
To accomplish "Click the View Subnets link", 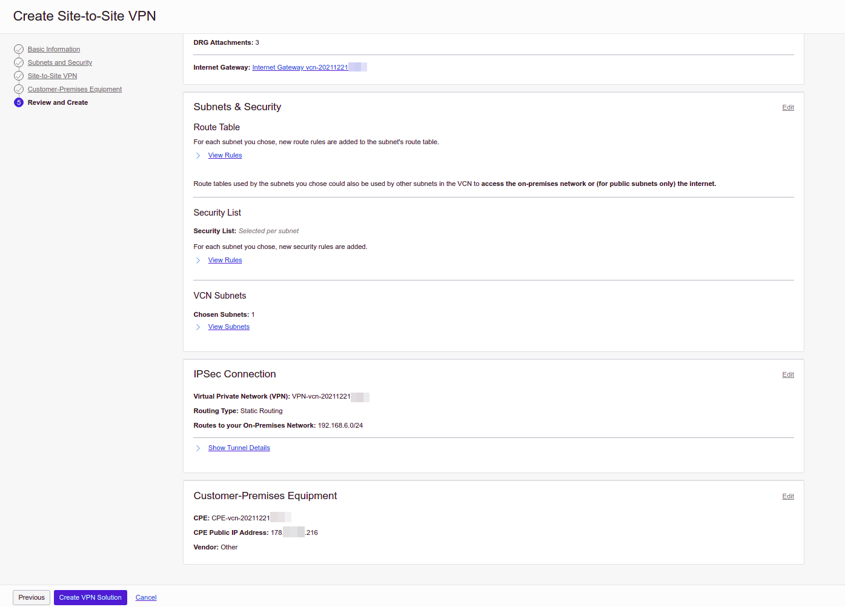I will pyautogui.click(x=229, y=327).
